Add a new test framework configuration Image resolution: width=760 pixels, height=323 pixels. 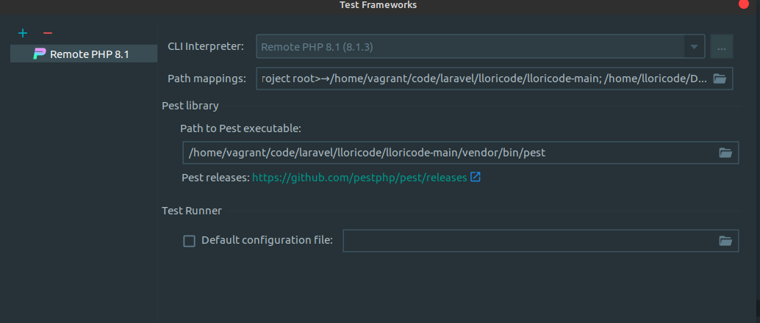(x=23, y=33)
